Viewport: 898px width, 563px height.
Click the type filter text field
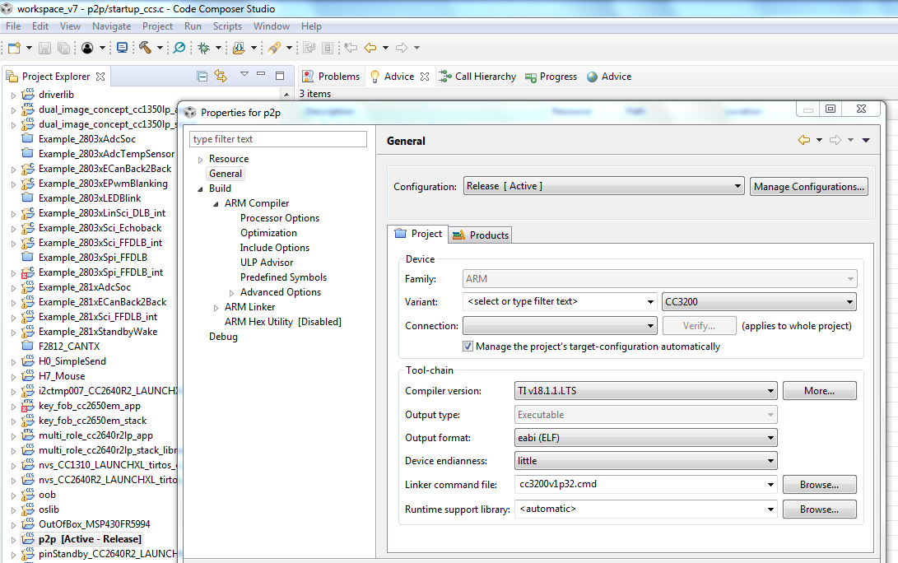[277, 139]
